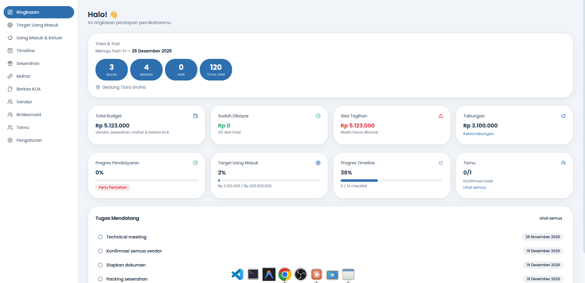Click the Kelola tabungan link
The width and height of the screenshot is (585, 283).
pyautogui.click(x=478, y=134)
